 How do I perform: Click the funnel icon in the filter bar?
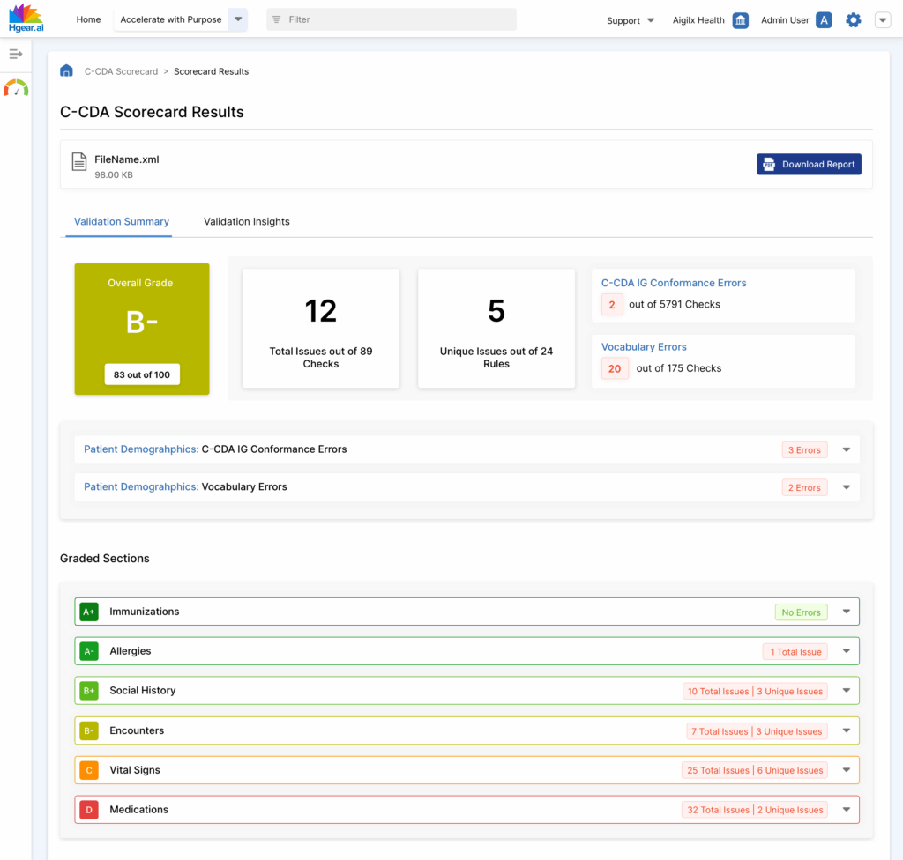tap(274, 19)
